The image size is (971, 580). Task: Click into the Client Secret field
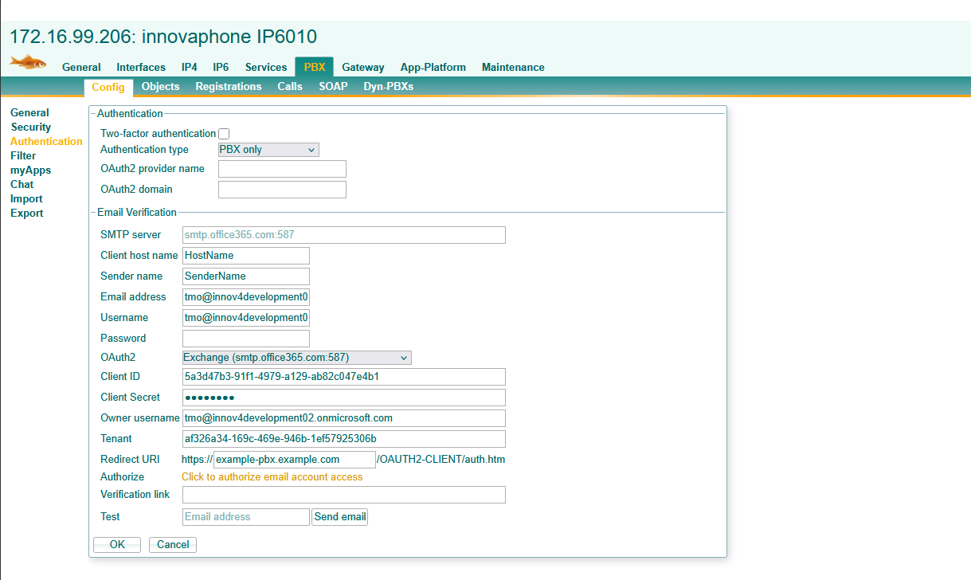click(x=344, y=398)
